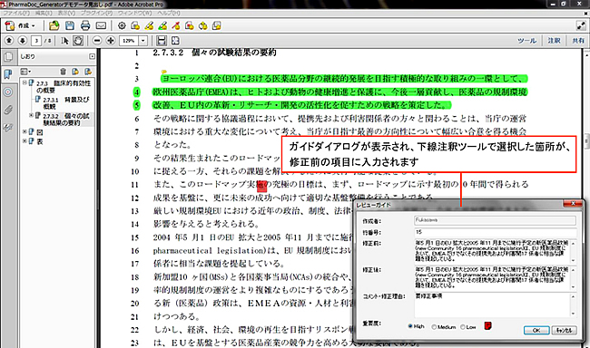Click plugin icon with red mark on page
This screenshot has width=590, height=348.
coord(190,25)
